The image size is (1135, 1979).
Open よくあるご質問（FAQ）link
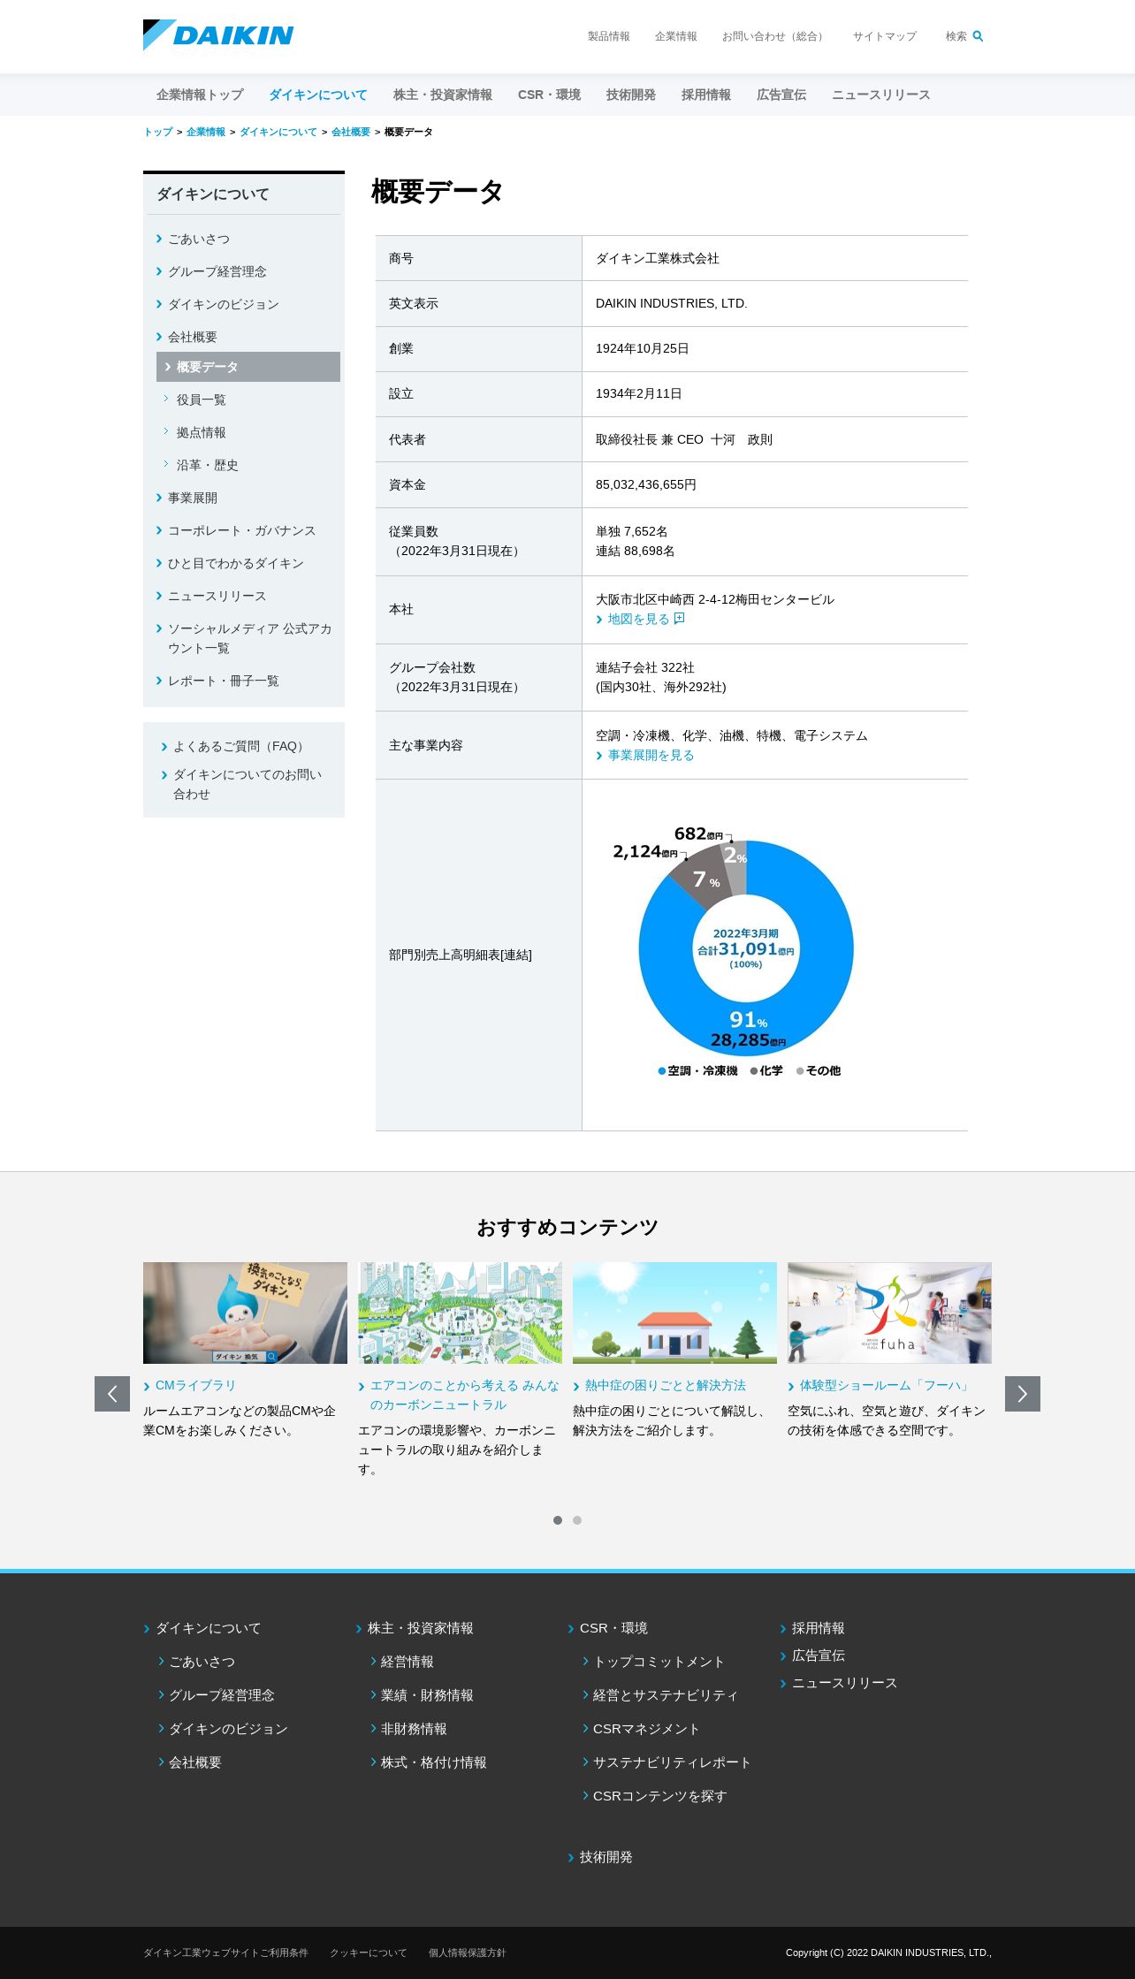(x=240, y=746)
